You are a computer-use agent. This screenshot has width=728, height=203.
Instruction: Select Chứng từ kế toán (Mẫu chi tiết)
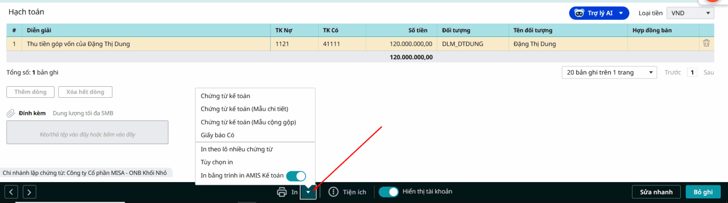tap(244, 109)
